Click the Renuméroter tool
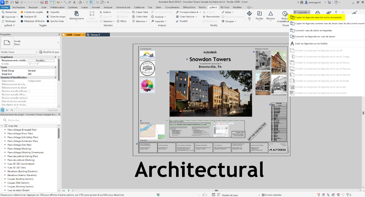The image size is (365, 197). tap(211, 17)
